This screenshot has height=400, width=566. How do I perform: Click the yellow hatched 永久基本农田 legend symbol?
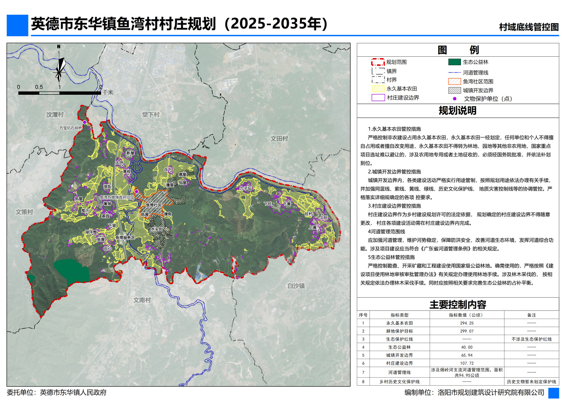[x=378, y=89]
